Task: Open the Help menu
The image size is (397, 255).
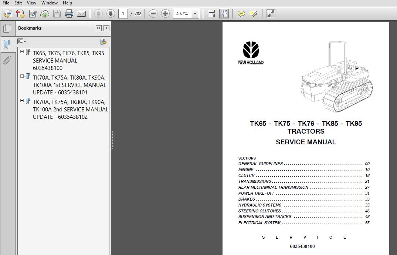Action: click(67, 3)
